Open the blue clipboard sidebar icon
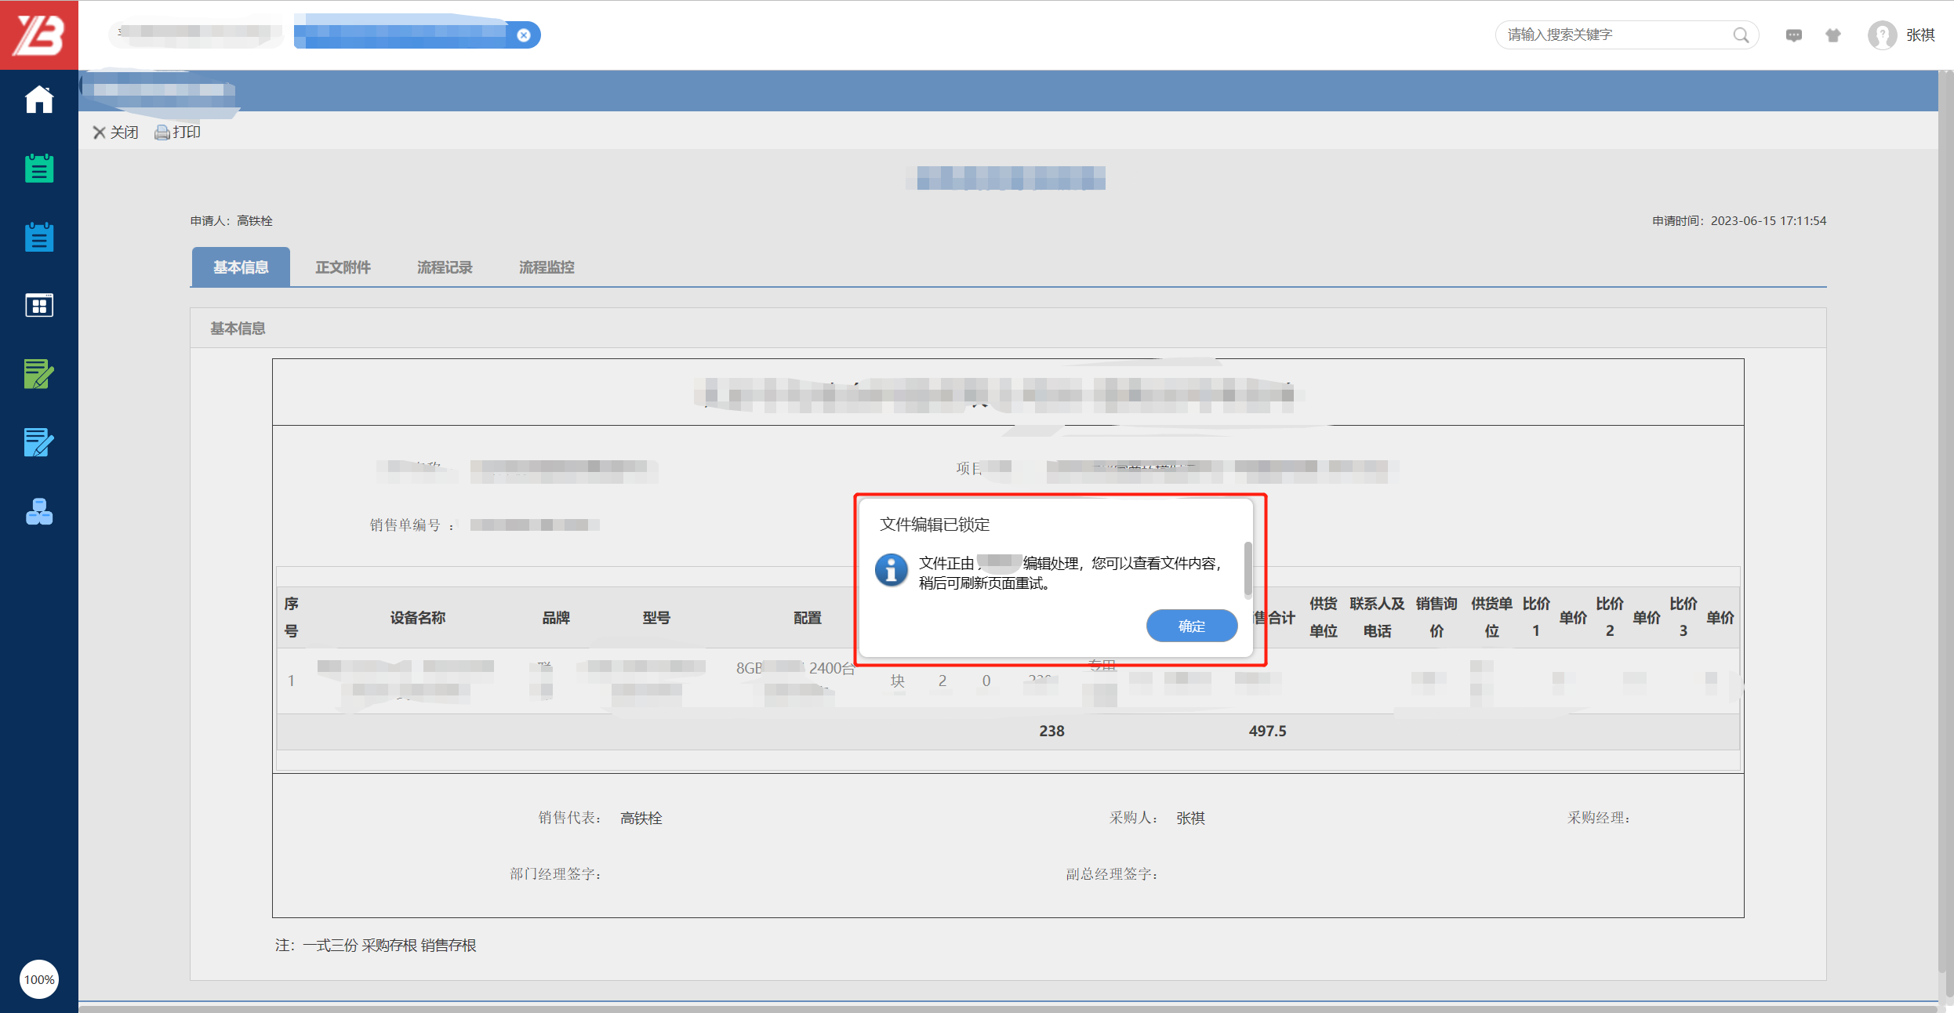 38,237
